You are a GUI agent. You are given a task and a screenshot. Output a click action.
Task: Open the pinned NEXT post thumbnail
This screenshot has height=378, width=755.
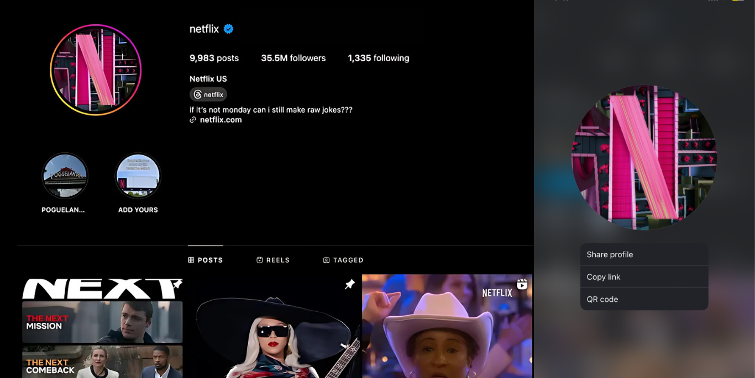102,327
